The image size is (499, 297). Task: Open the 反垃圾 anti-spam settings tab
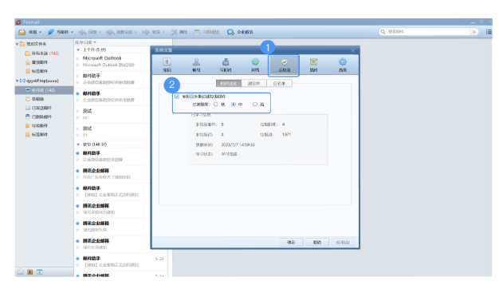tap(285, 65)
